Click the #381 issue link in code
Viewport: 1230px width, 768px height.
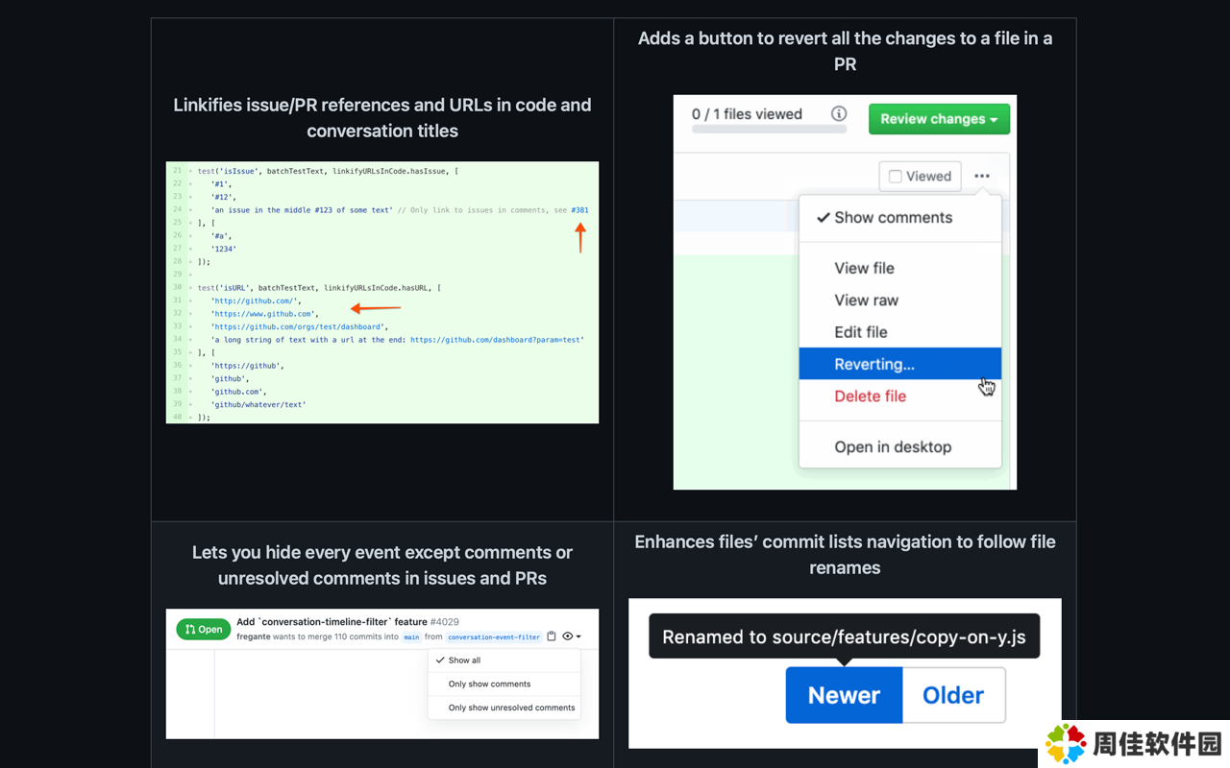coord(579,210)
